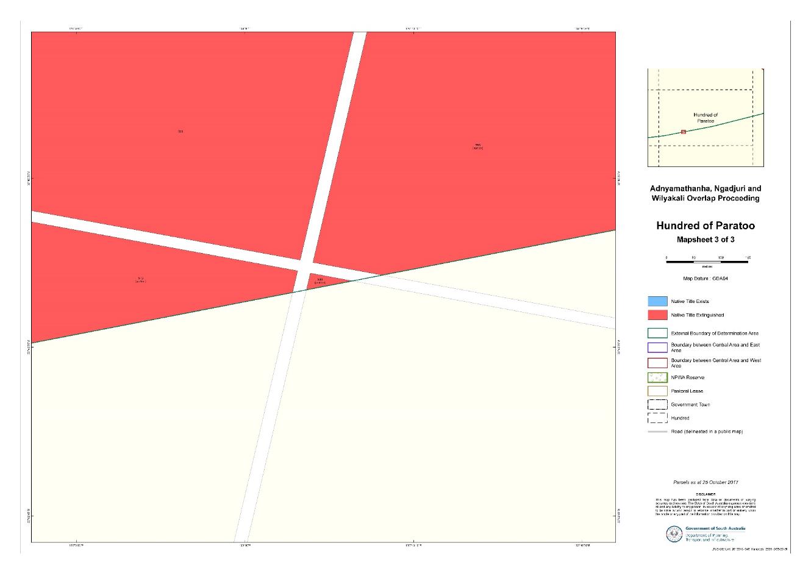The image size is (811, 573).
Task: Click the metres scale bar
Action: (x=707, y=262)
